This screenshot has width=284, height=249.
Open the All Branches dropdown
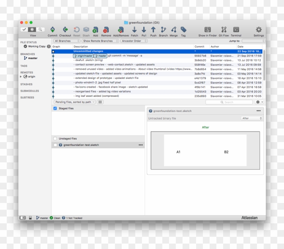[66, 41]
